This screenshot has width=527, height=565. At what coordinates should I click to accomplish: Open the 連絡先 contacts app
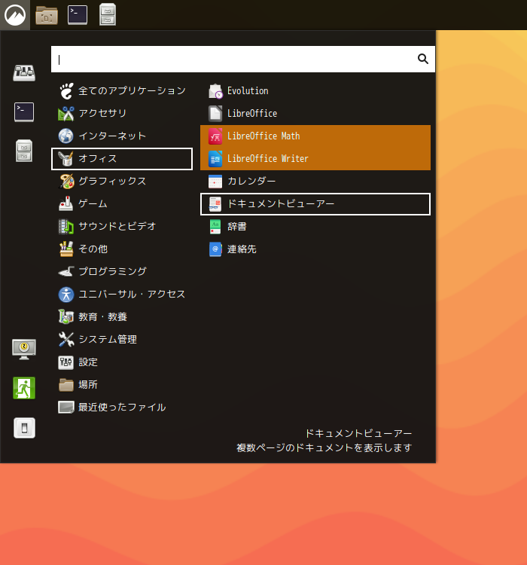pos(315,249)
